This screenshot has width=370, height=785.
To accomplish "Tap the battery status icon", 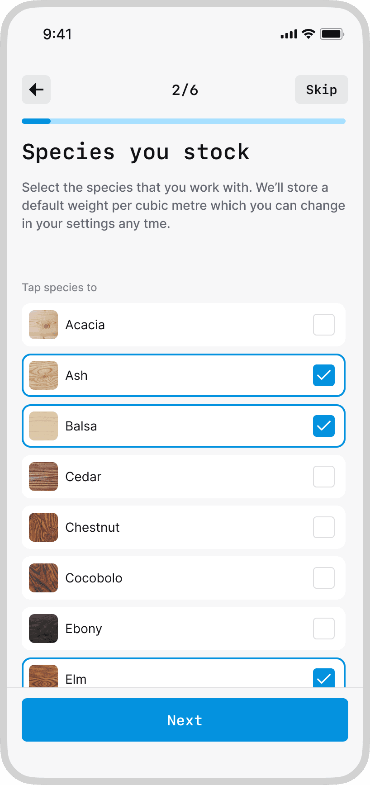I will 332,34.
